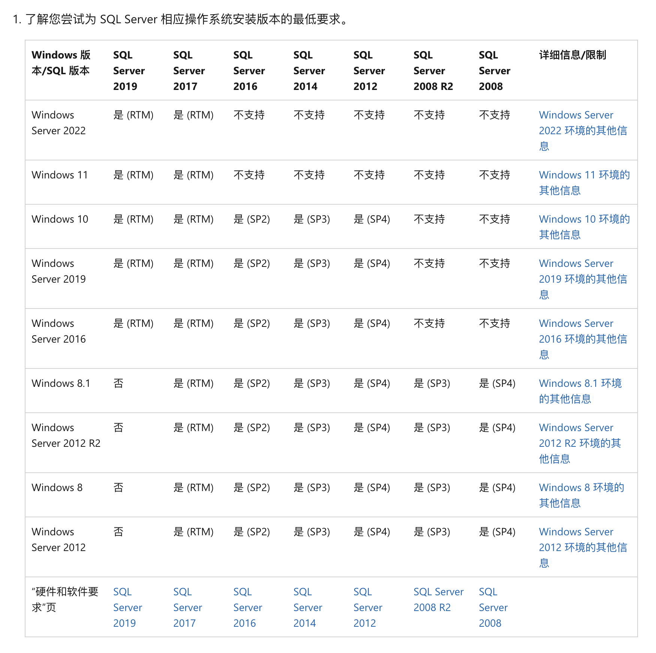Click SQL Server 2019 column header
The width and height of the screenshot is (656, 653).
click(129, 70)
